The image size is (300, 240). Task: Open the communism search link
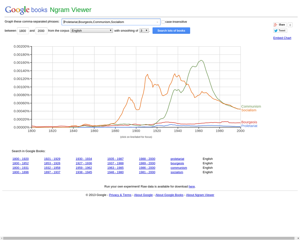click(x=179, y=168)
